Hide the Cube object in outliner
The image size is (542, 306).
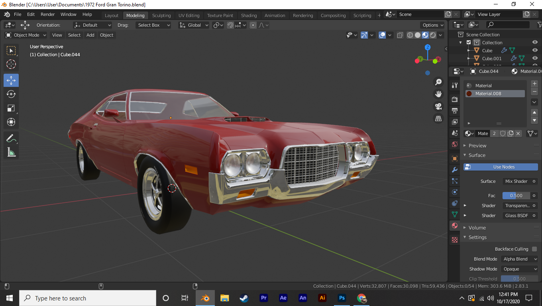click(535, 51)
